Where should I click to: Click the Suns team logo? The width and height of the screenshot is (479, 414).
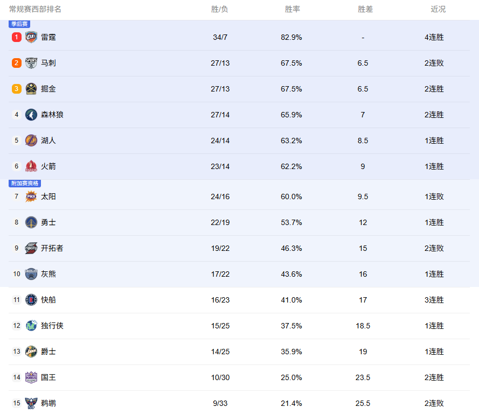(x=31, y=197)
